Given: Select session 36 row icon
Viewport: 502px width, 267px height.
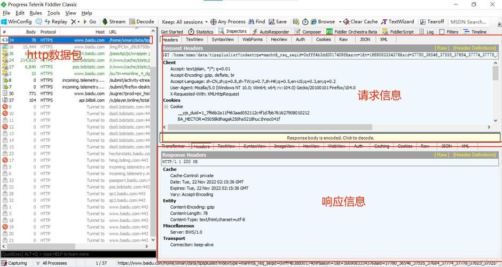Looking at the screenshot, I should tap(4, 53).
